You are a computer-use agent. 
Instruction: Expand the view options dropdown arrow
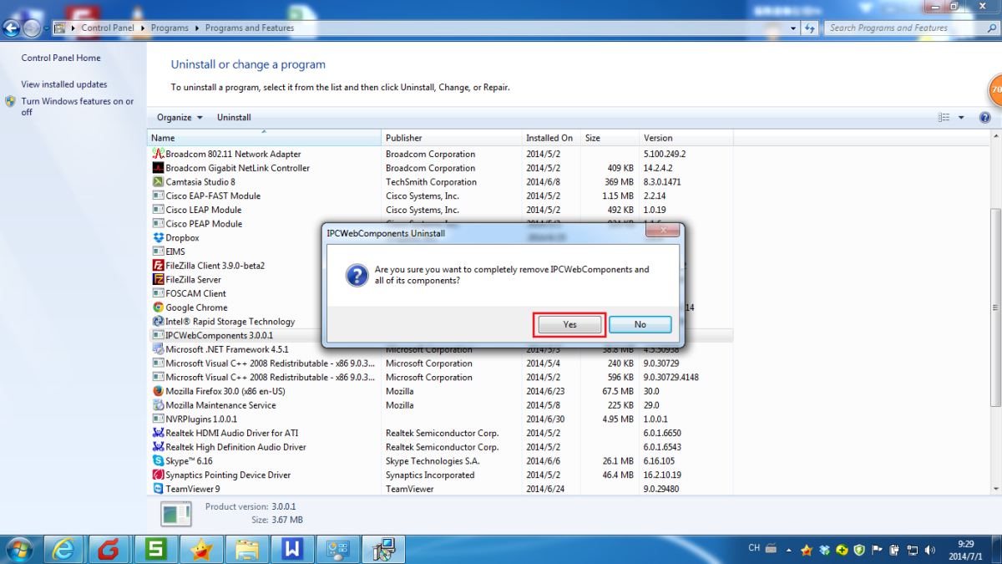coord(961,118)
